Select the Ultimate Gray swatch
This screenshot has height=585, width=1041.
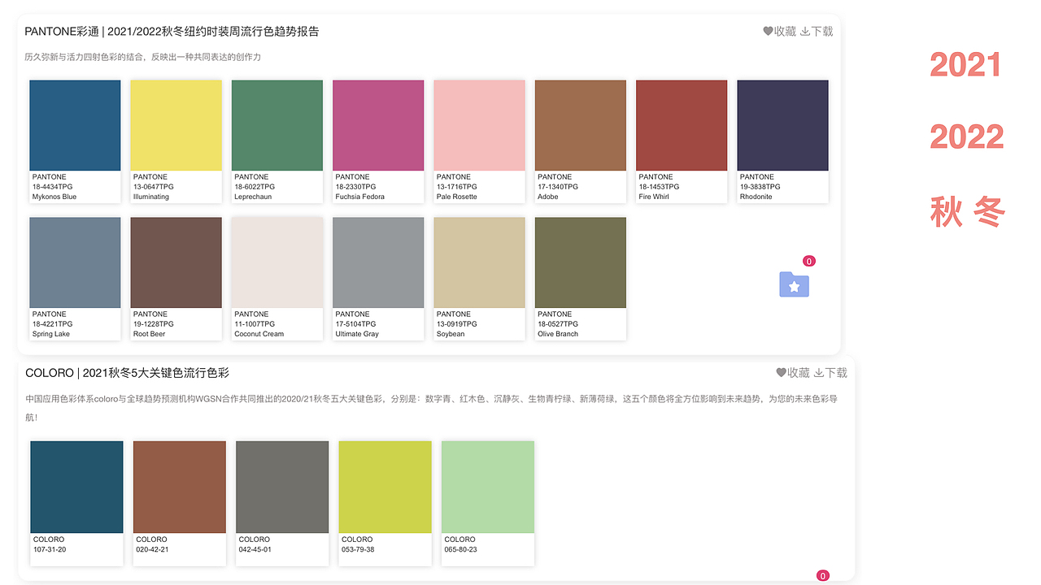click(x=378, y=262)
